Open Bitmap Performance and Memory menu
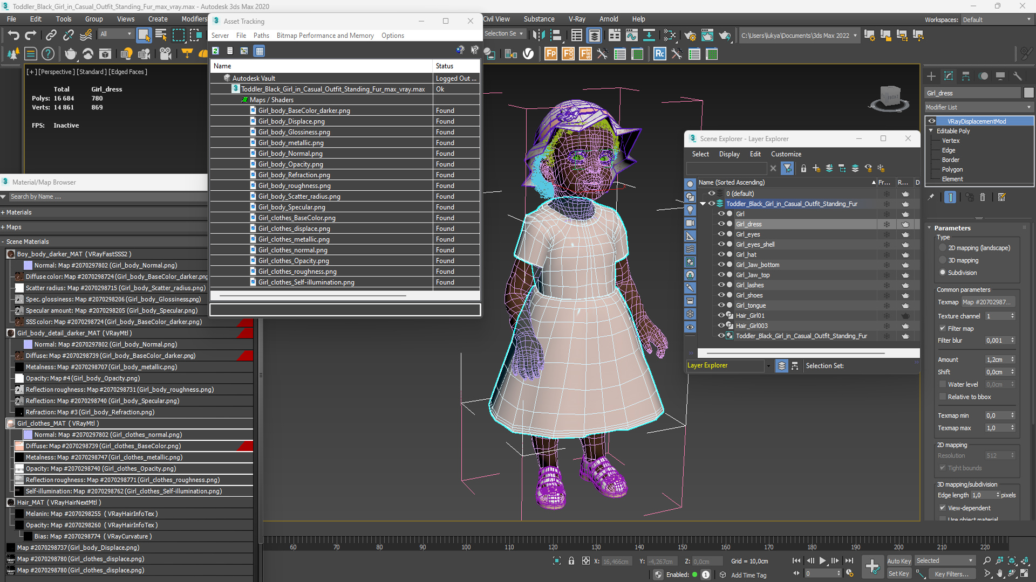Viewport: 1036px width, 582px height. tap(325, 36)
